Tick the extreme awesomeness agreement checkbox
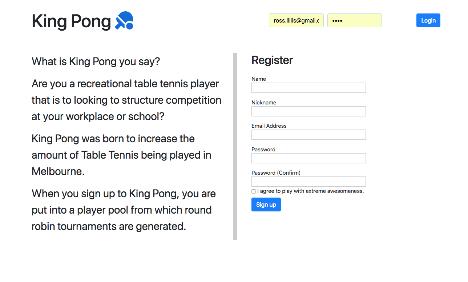The width and height of the screenshot is (468, 282). point(254,191)
